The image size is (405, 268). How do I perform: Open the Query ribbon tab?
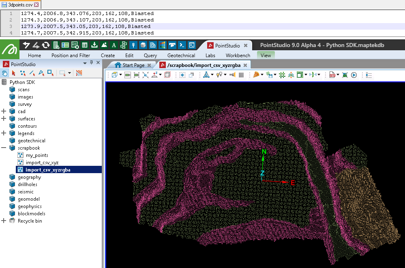pyautogui.click(x=150, y=55)
